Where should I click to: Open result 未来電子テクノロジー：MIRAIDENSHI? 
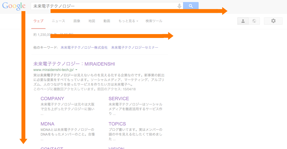(x=74, y=64)
